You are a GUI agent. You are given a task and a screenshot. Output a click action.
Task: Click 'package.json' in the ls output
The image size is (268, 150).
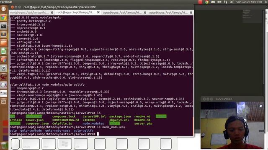120,117
